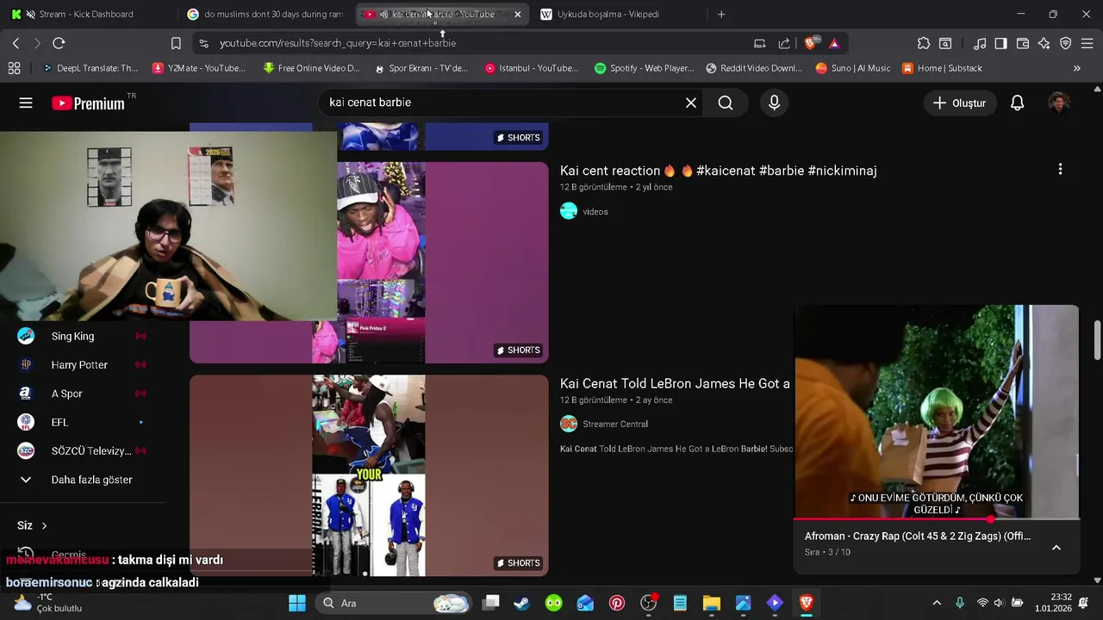Screen dimensions: 1103x620
Task: Open media control music note icon
Action: point(980,43)
